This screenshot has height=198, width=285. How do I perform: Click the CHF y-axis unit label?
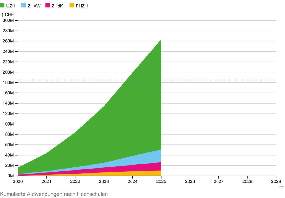click(x=9, y=14)
